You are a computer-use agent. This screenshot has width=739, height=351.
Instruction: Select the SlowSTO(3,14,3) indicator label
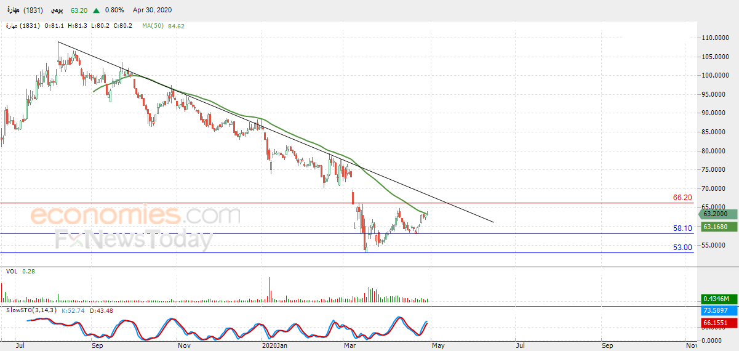[x=30, y=310]
